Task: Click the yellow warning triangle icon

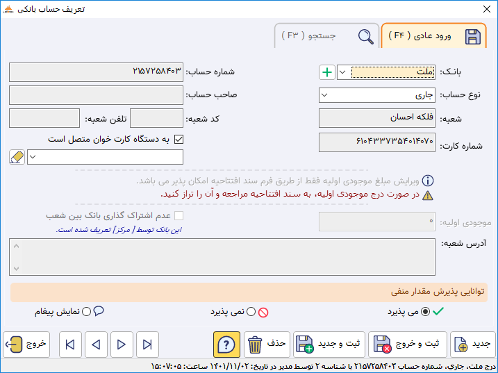Action: (x=427, y=195)
